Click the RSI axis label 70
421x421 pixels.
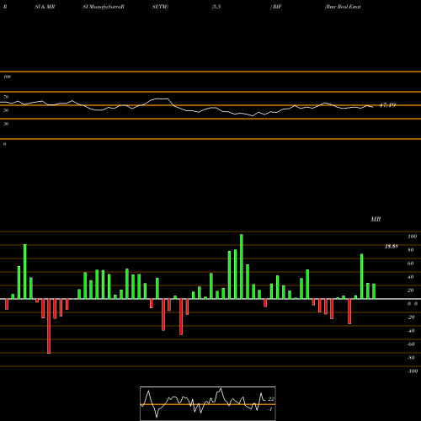click(x=6, y=97)
